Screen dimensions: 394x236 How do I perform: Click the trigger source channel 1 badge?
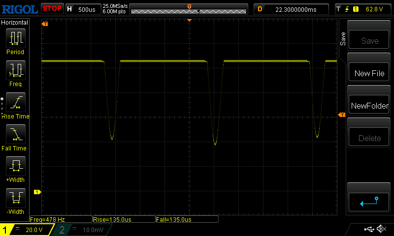[356, 9]
